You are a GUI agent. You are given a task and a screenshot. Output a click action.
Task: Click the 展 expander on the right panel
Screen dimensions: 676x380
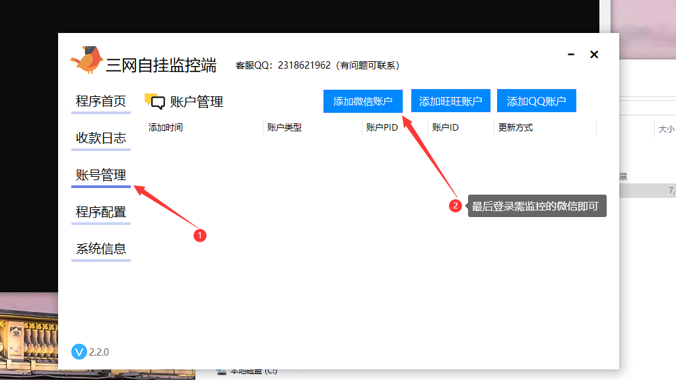pos(623,176)
